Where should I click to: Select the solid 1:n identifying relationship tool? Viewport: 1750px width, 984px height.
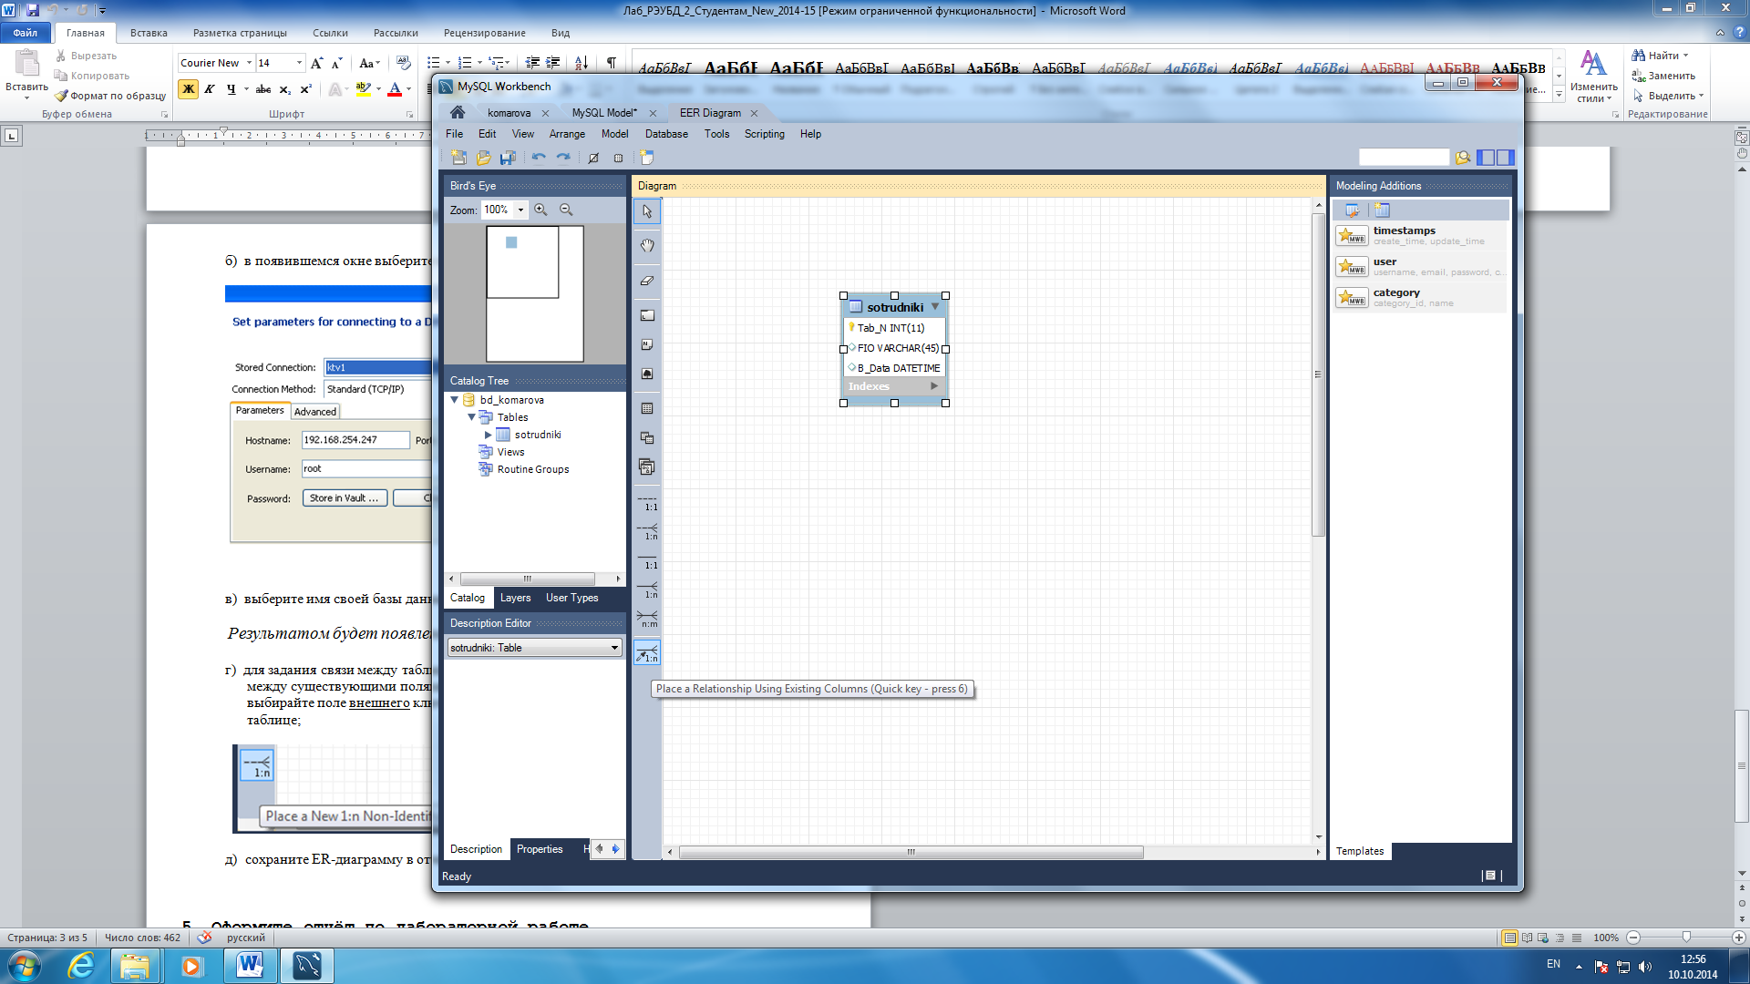647,590
